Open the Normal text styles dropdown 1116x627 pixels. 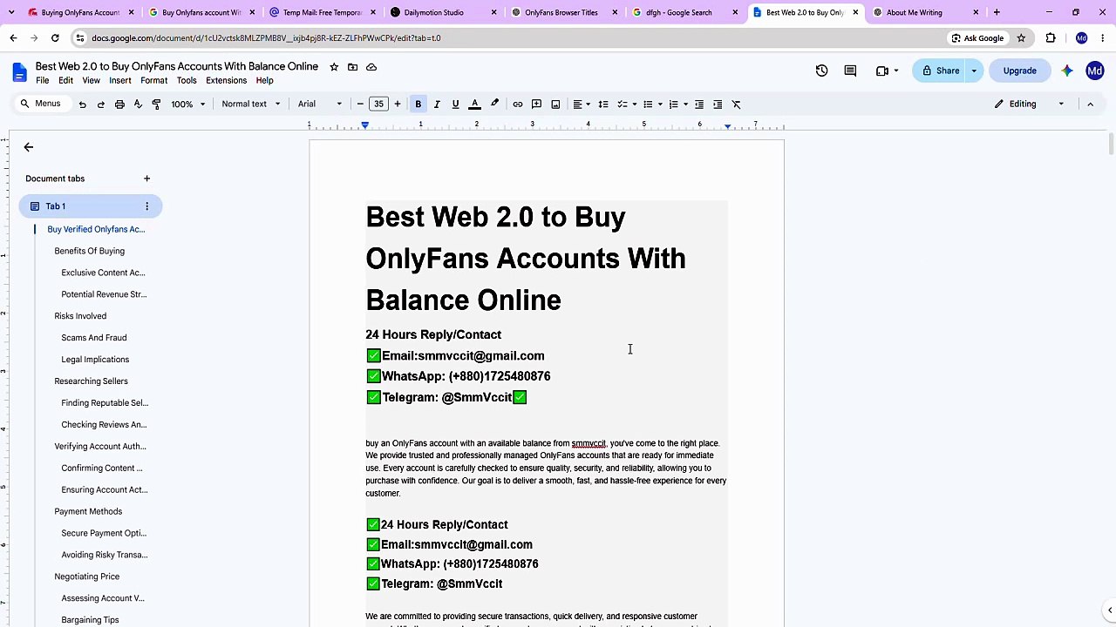(x=251, y=104)
